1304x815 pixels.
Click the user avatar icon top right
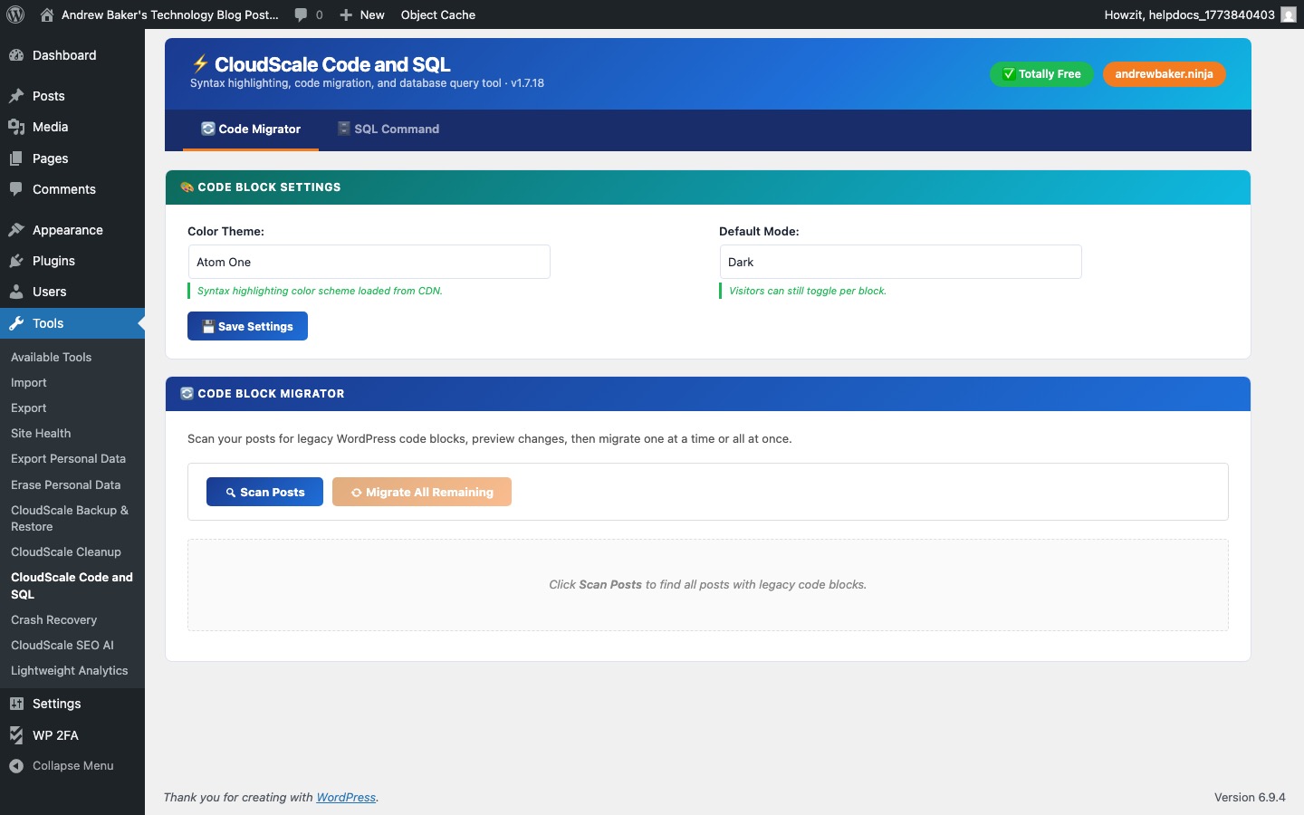tap(1287, 15)
